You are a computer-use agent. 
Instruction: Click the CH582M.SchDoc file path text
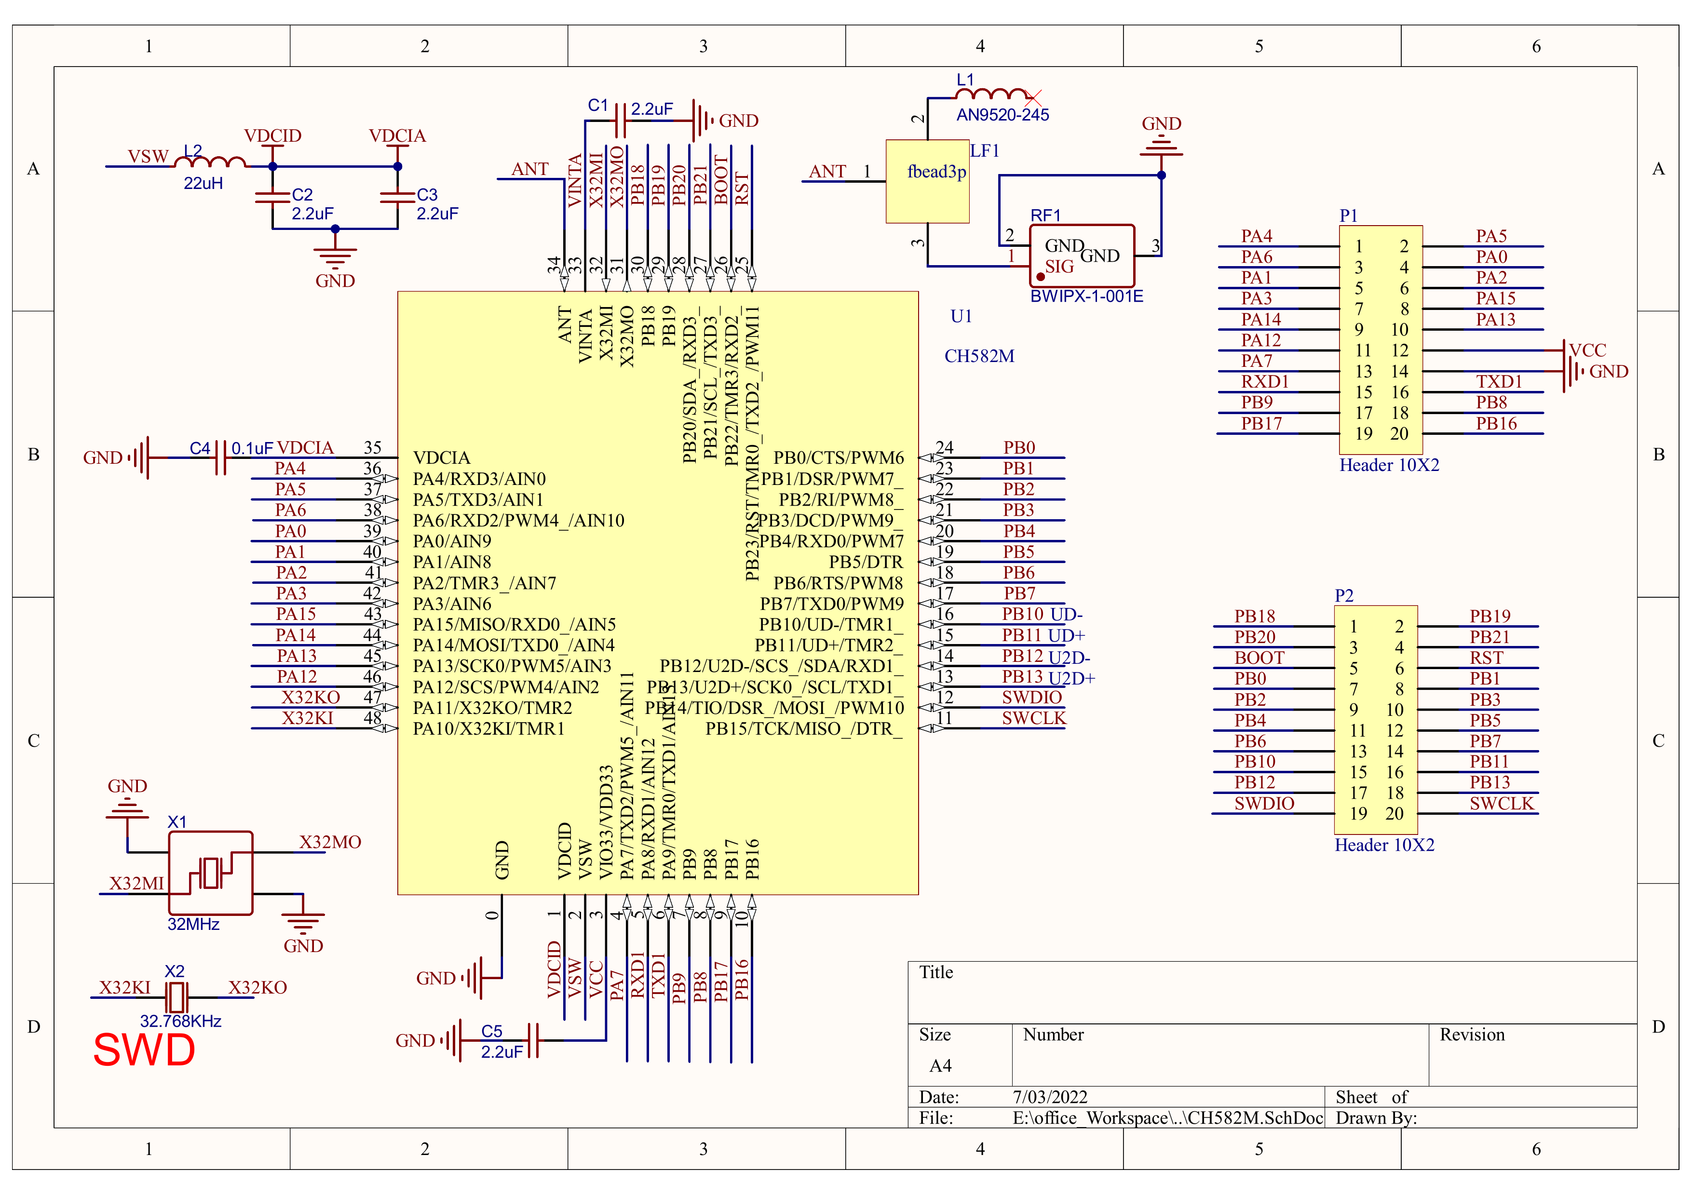[1167, 1118]
